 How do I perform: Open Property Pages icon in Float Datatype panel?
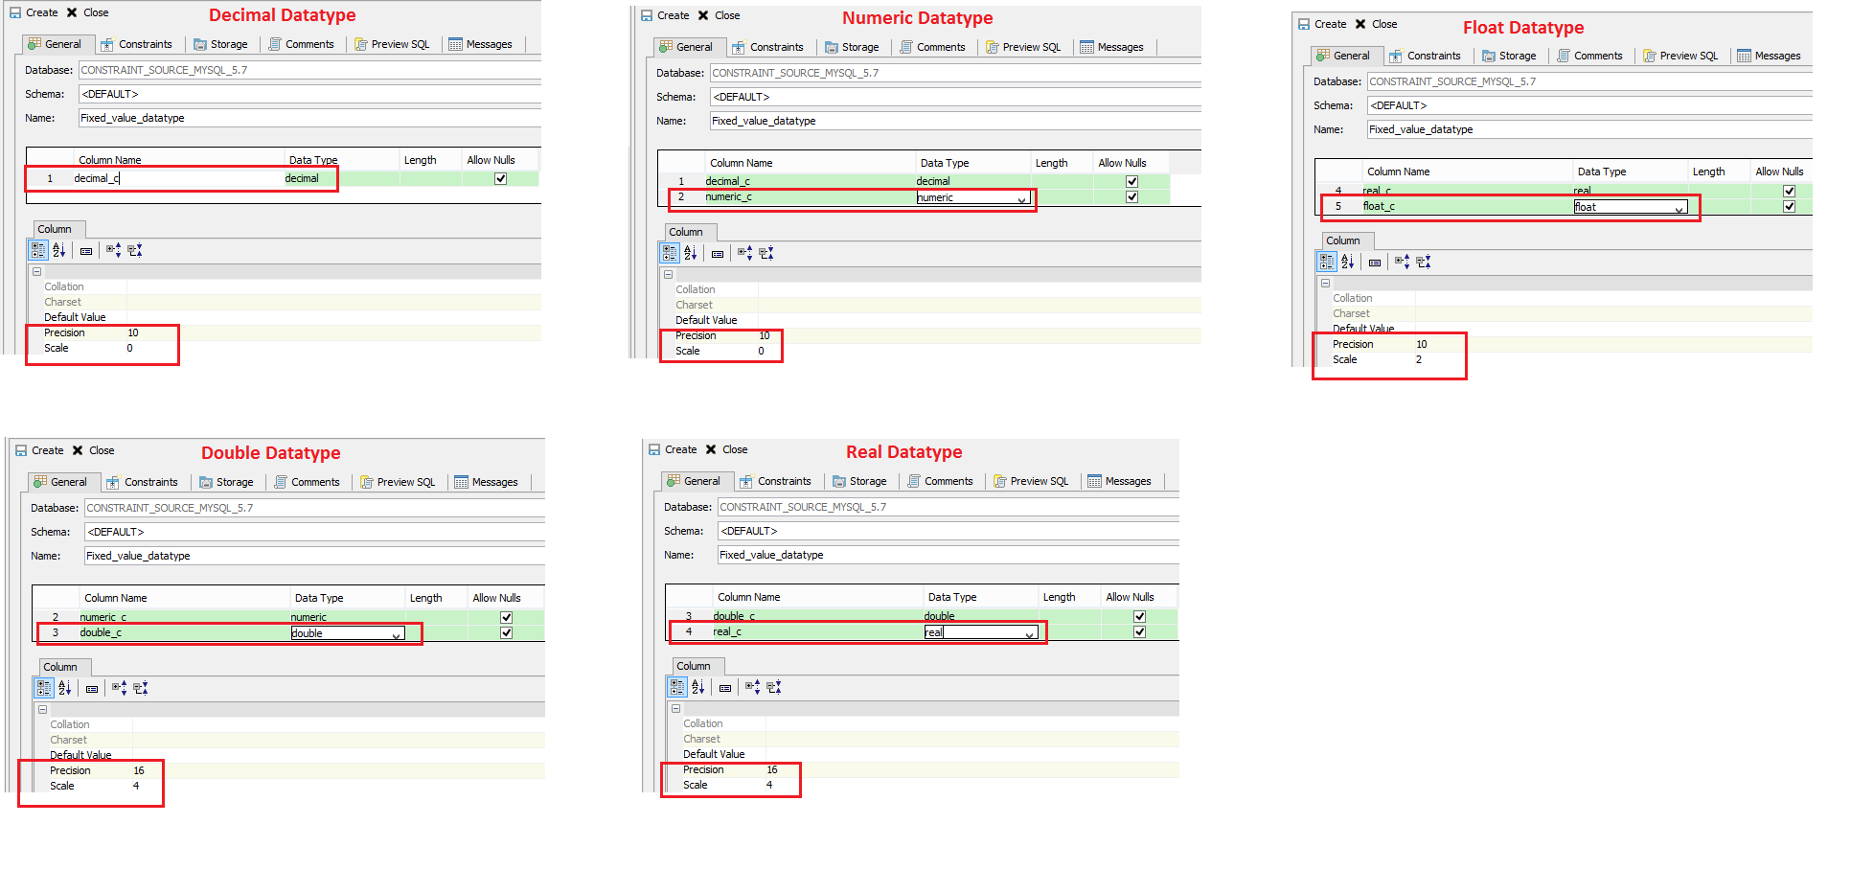click(1375, 263)
